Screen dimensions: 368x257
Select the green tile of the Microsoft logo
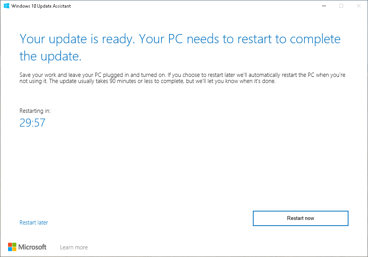click(14, 244)
